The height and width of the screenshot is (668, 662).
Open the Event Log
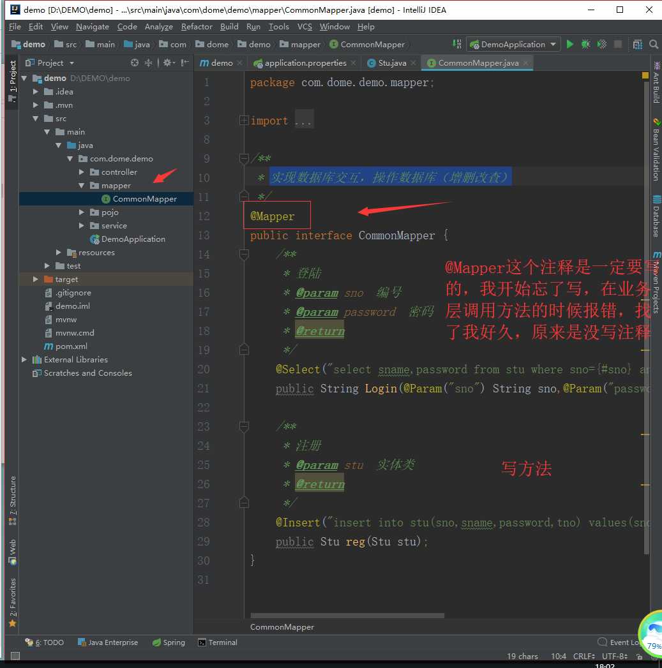[x=619, y=642]
